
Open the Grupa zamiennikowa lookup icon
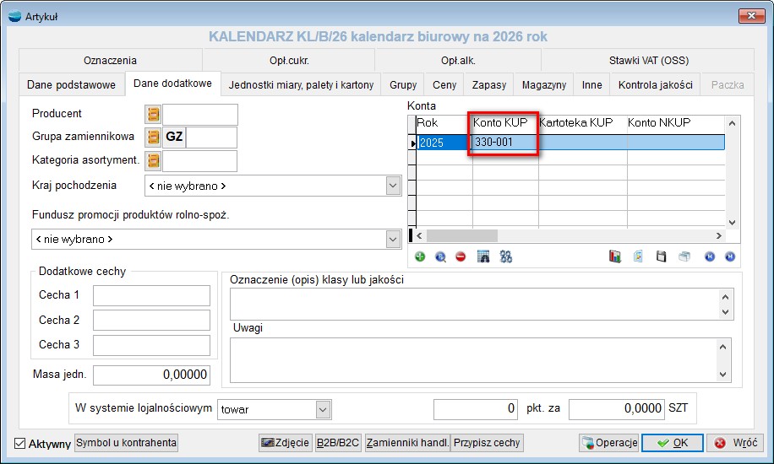point(153,138)
